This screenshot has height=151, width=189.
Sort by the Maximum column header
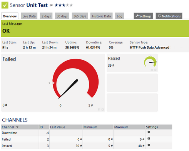tap(121, 127)
